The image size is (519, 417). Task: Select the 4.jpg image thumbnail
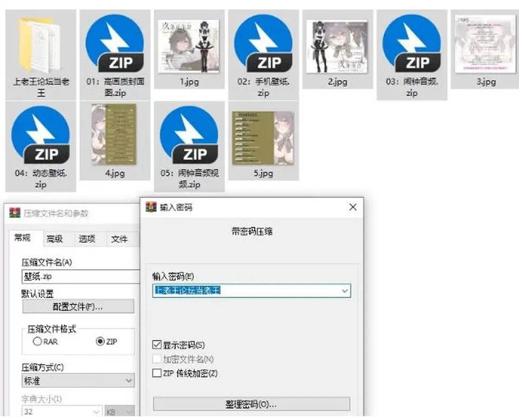[x=114, y=134]
